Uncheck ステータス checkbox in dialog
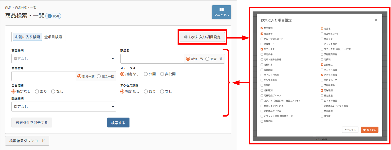Viewport: 391px width, 150px height. point(262,49)
